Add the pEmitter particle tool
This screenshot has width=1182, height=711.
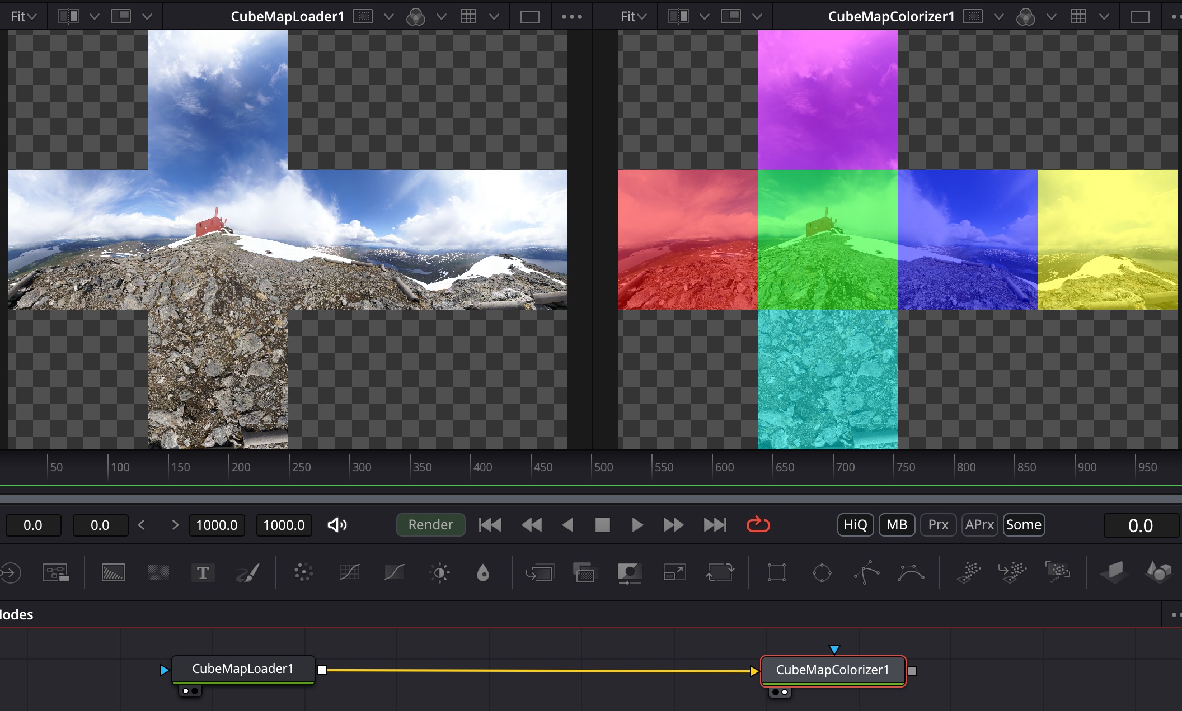969,572
